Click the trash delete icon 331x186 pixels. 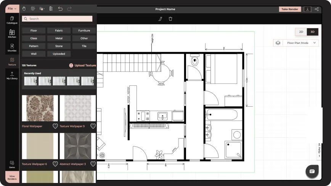coord(170,19)
